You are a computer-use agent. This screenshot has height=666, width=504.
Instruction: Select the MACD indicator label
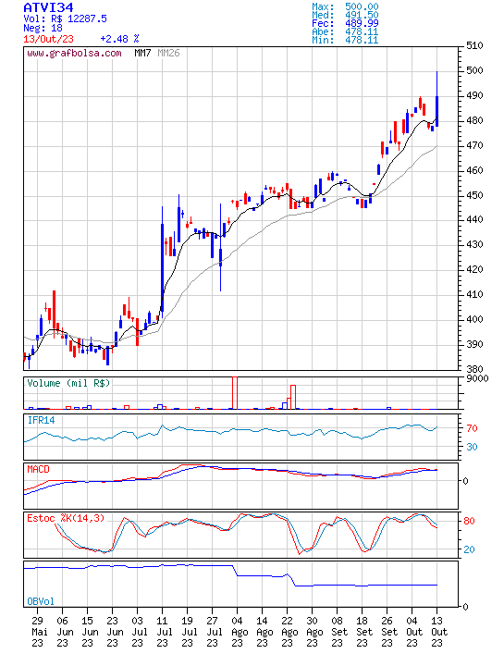38,469
